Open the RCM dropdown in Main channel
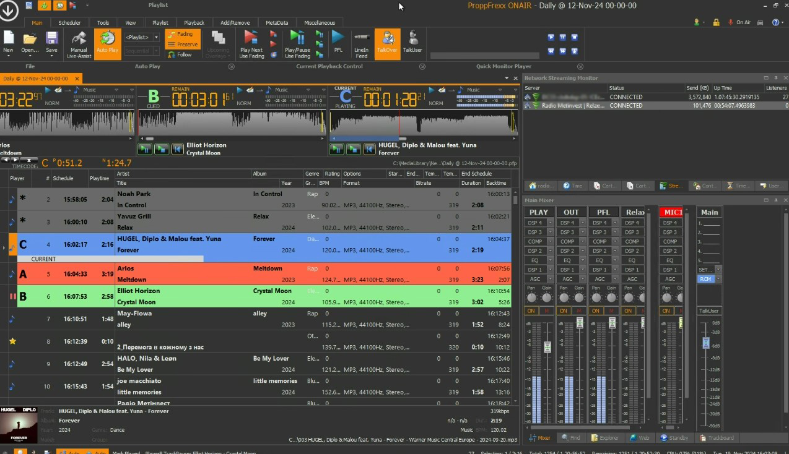 (x=718, y=279)
